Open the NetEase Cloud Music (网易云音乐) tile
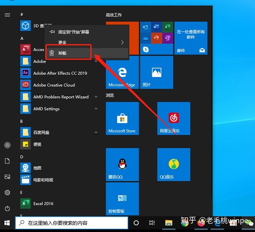255x232 pixels. coord(174,118)
